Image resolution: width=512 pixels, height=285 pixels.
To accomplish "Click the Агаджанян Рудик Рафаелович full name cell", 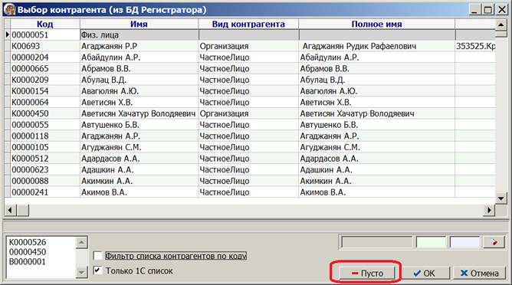I will pos(376,46).
